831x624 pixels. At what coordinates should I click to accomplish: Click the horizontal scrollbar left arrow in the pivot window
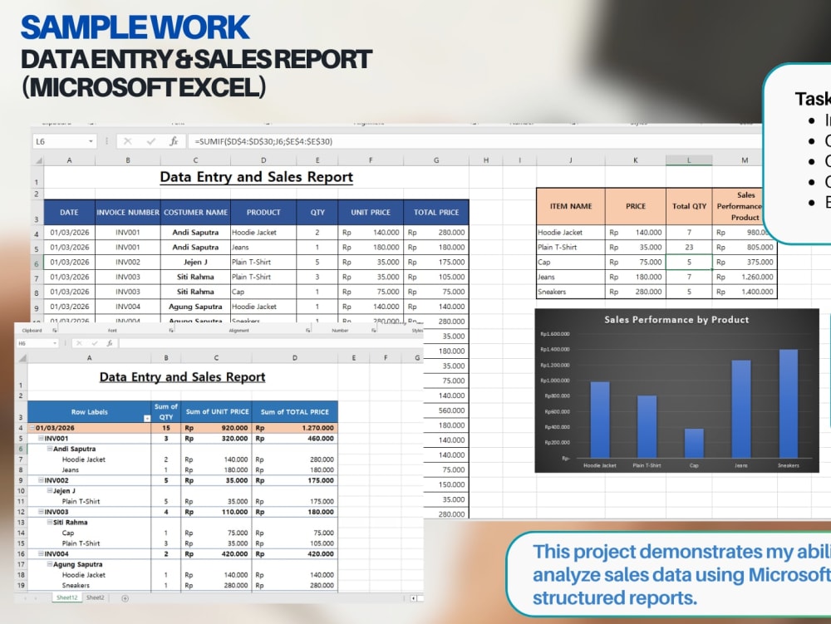point(413,598)
